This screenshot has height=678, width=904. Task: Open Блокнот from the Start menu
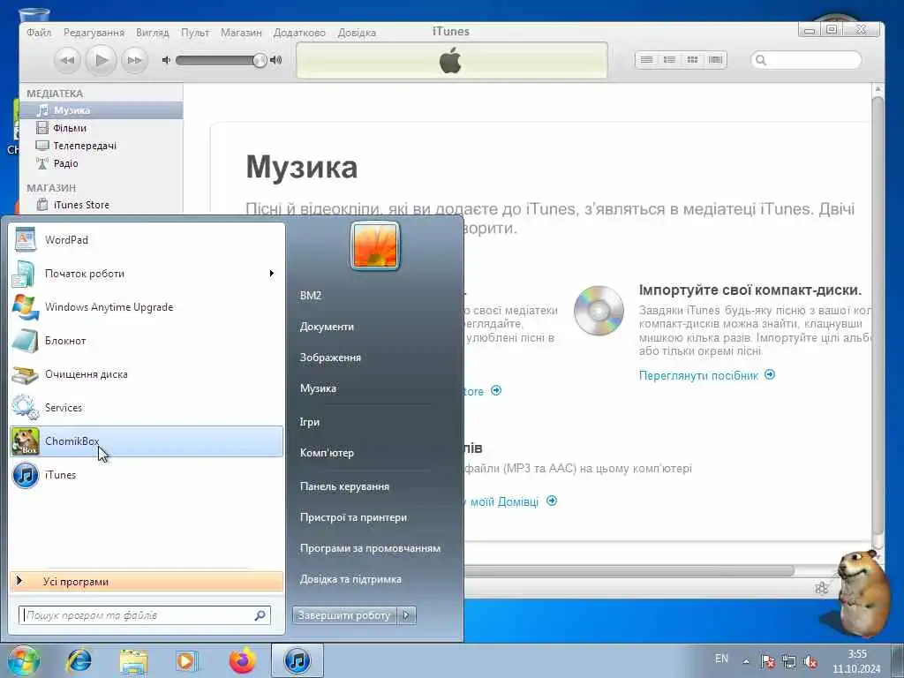[x=147, y=340]
